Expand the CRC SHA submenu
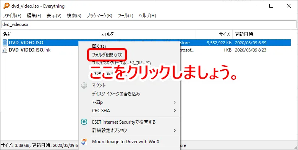Screen dimensions: 298x150 coord(129,111)
